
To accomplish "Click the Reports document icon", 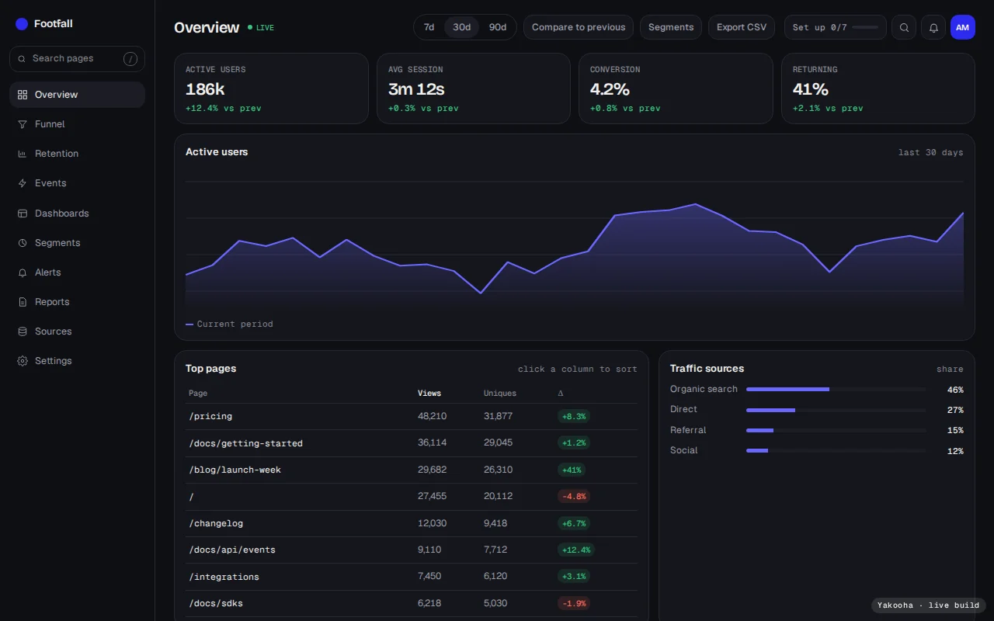I will click(x=23, y=302).
